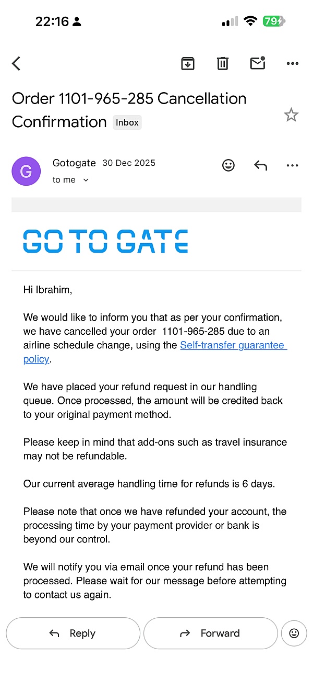The image size is (313, 680).
Task: Tap emoji reaction button at bottom
Action: 294,633
